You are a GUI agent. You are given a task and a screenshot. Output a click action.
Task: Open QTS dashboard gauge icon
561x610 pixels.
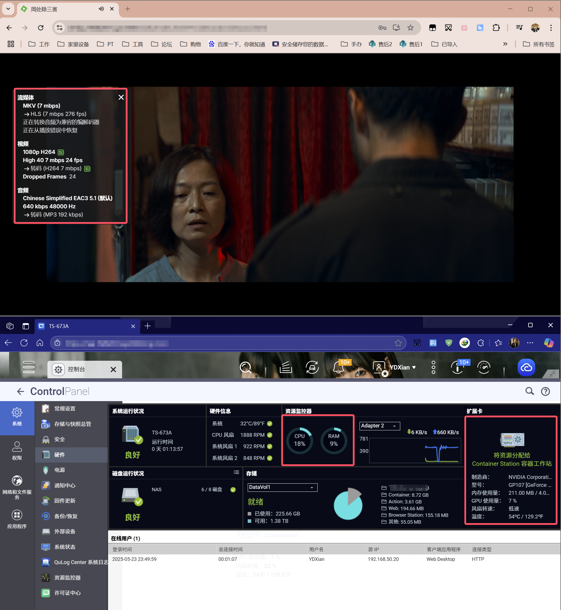(x=484, y=367)
